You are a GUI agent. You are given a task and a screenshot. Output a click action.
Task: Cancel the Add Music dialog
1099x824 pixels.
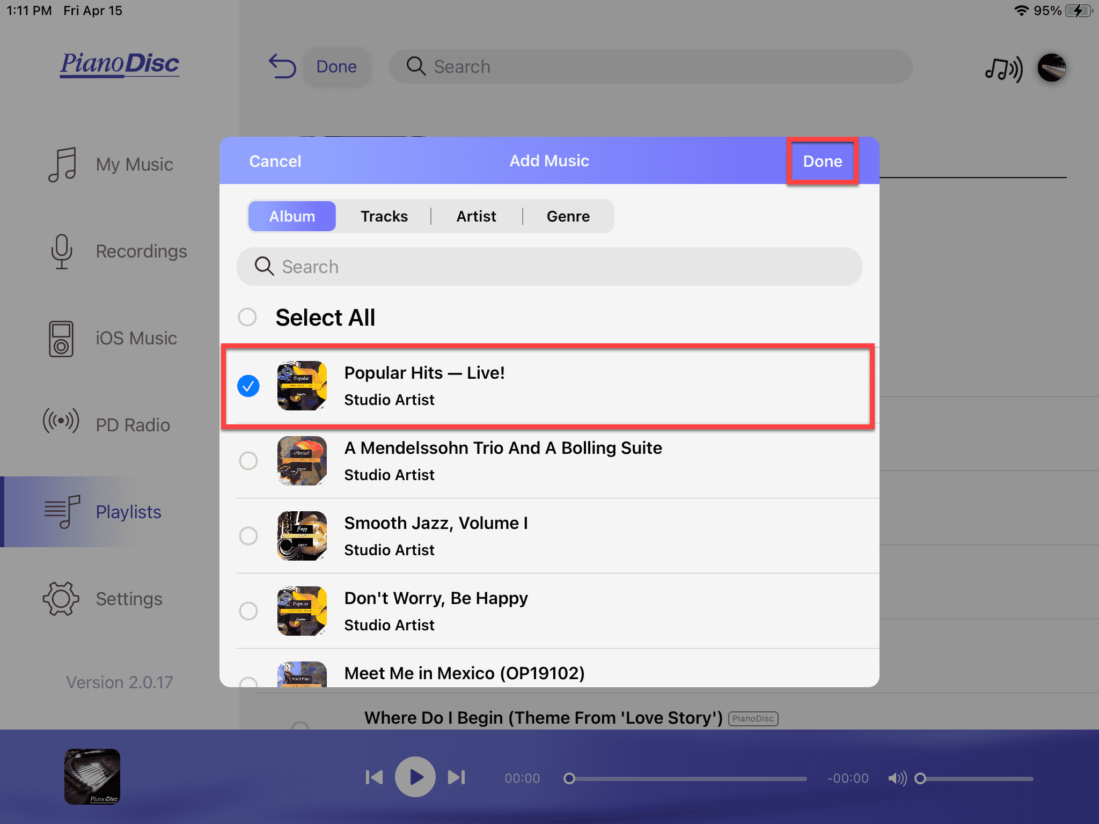click(x=275, y=161)
